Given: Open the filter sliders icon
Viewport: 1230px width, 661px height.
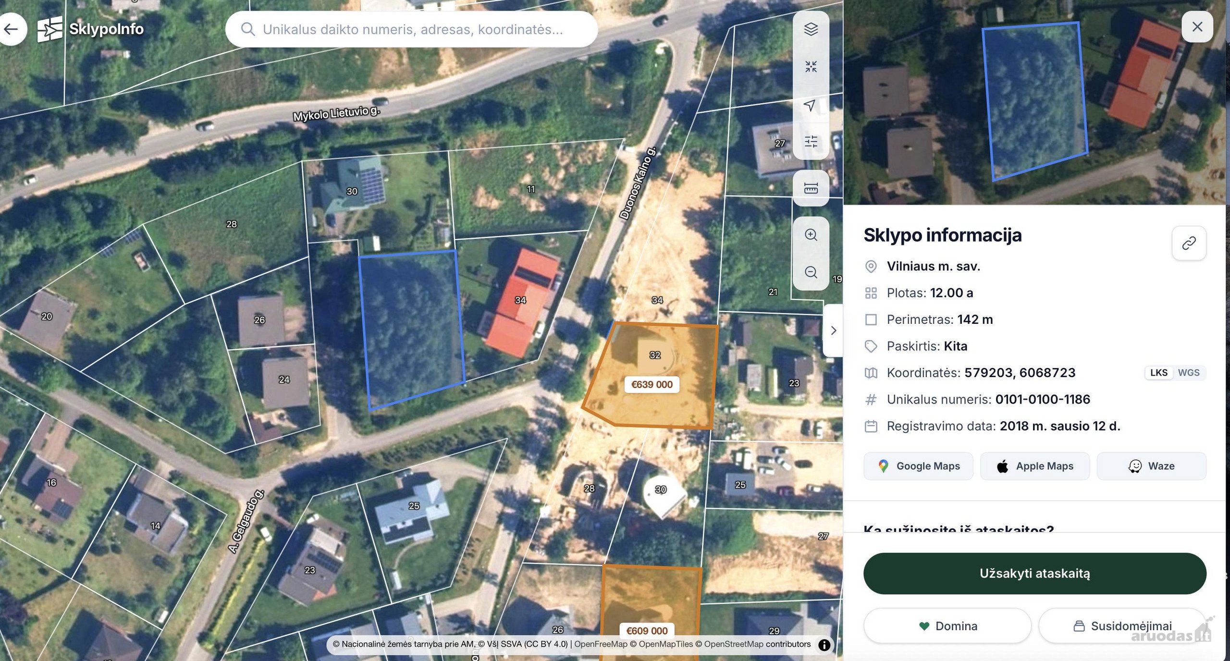Looking at the screenshot, I should (811, 141).
